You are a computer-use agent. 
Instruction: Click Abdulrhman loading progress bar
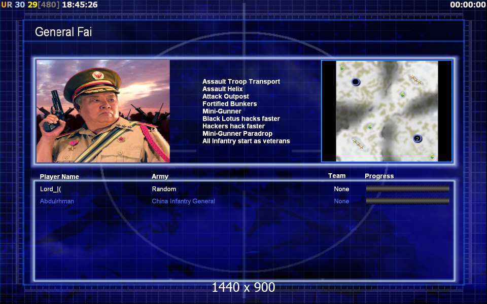pyautogui.click(x=407, y=201)
